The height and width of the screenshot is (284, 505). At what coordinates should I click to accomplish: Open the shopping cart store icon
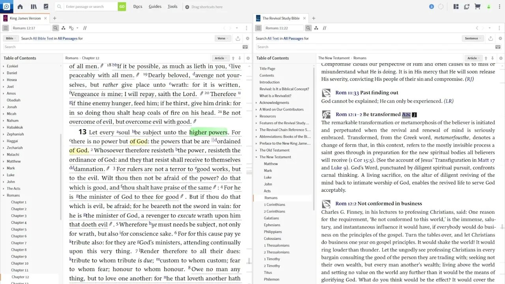pyautogui.click(x=477, y=7)
